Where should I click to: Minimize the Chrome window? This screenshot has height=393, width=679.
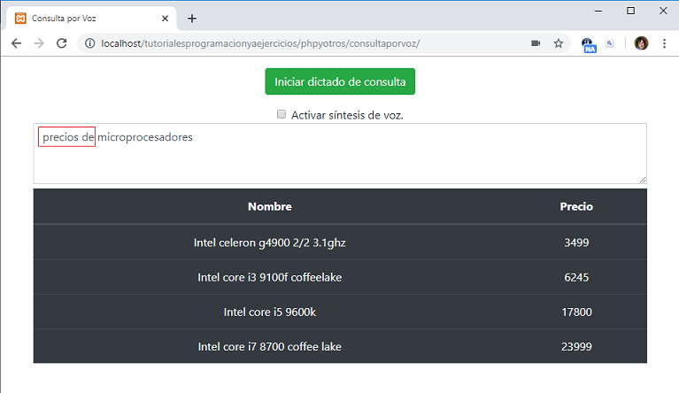(598, 11)
